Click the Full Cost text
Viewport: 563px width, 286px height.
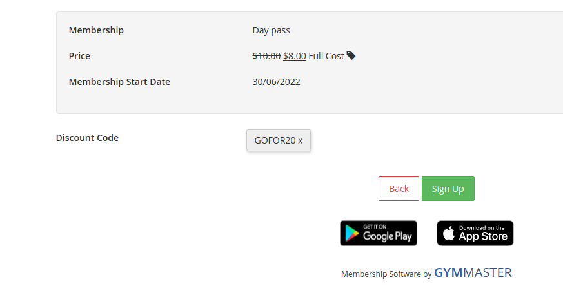point(326,56)
